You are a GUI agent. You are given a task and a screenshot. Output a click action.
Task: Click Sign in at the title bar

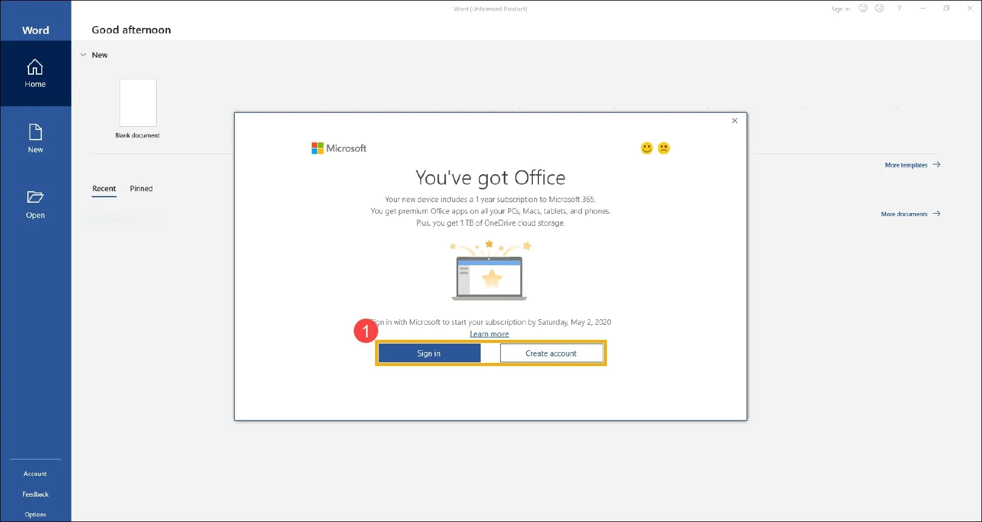[x=841, y=9]
